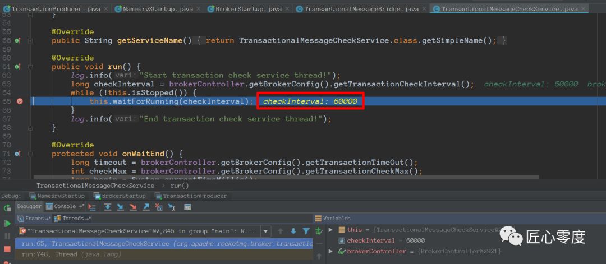Switch to TransactionProducer debug session tab
606x264 pixels.
[191, 196]
